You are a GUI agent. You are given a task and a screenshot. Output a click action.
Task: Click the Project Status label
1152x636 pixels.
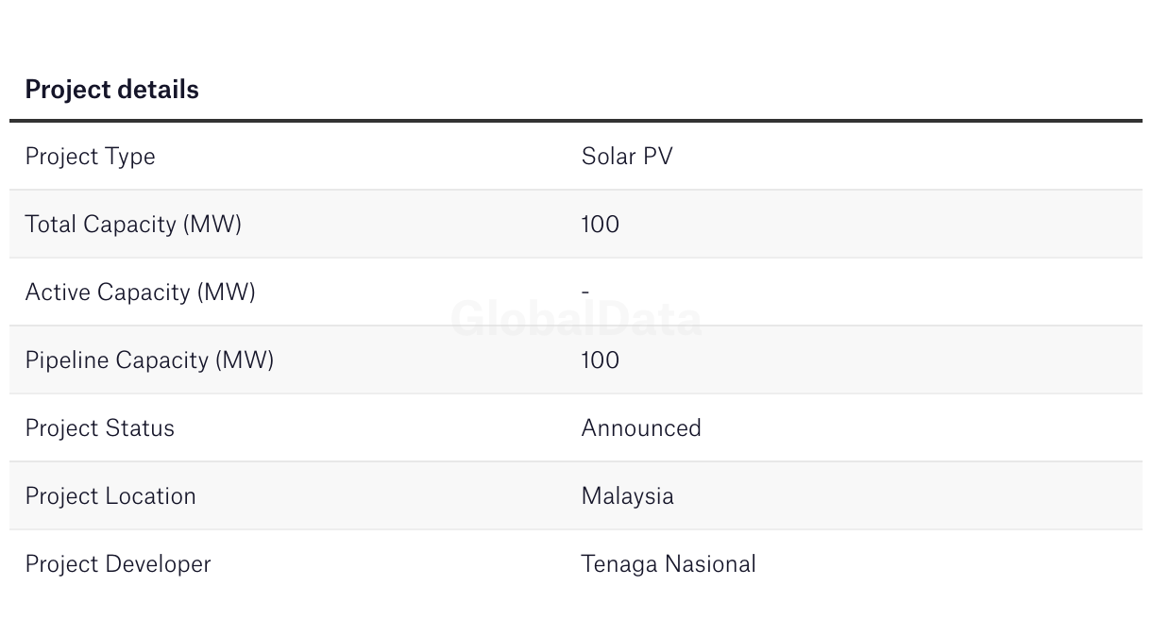click(99, 428)
